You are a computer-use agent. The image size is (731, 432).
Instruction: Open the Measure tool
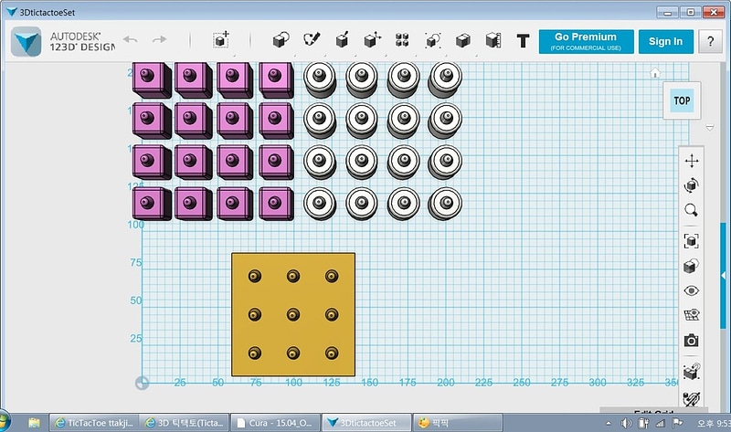pyautogui.click(x=493, y=40)
